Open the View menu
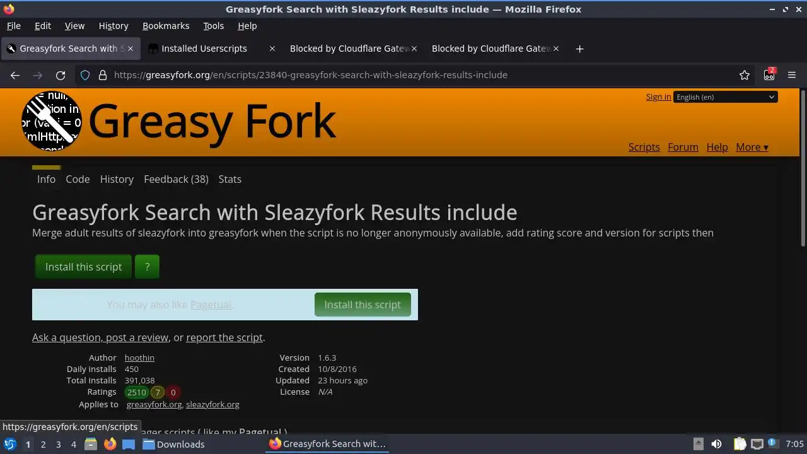This screenshot has width=807, height=454. (74, 26)
